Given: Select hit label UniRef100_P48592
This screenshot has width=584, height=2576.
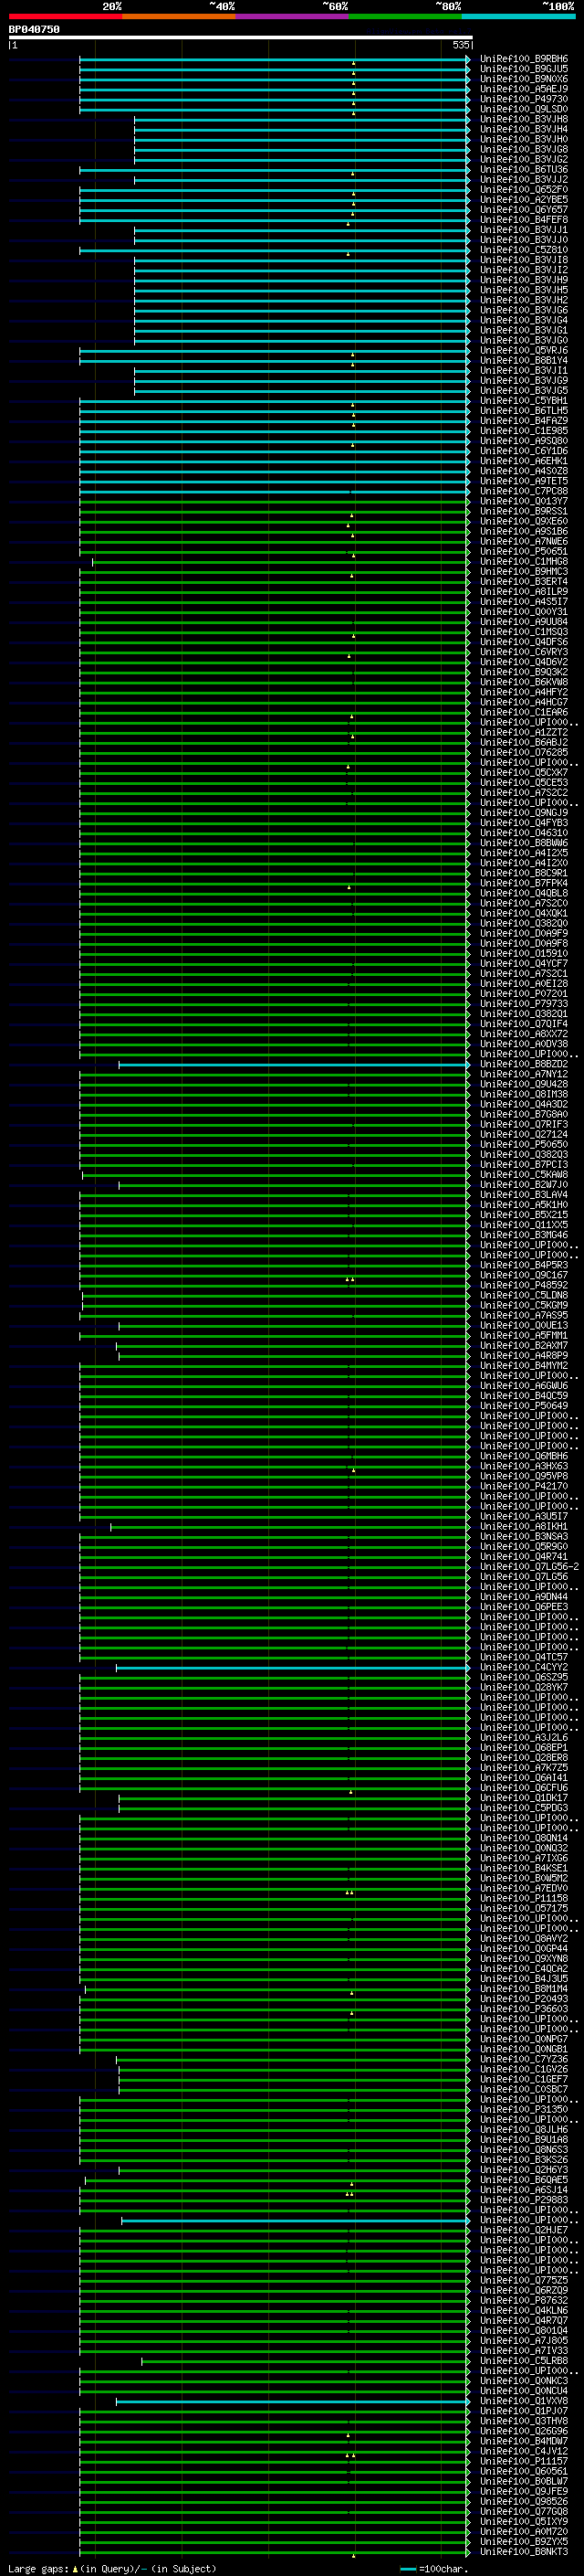Looking at the screenshot, I should (x=524, y=1285).
